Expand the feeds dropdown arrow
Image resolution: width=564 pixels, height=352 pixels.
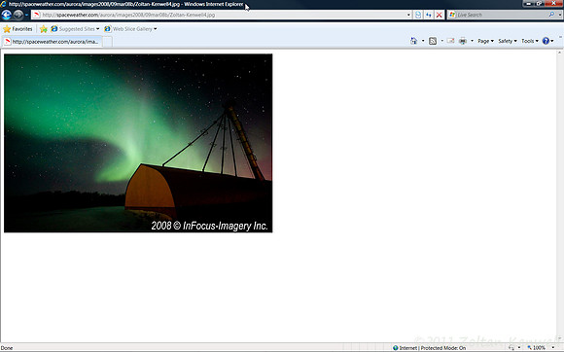[x=441, y=41]
